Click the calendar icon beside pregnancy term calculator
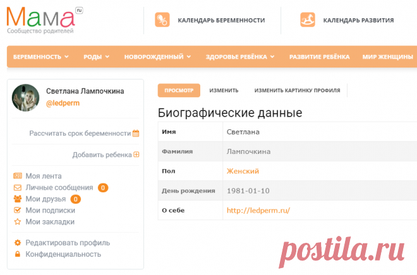 [136, 133]
